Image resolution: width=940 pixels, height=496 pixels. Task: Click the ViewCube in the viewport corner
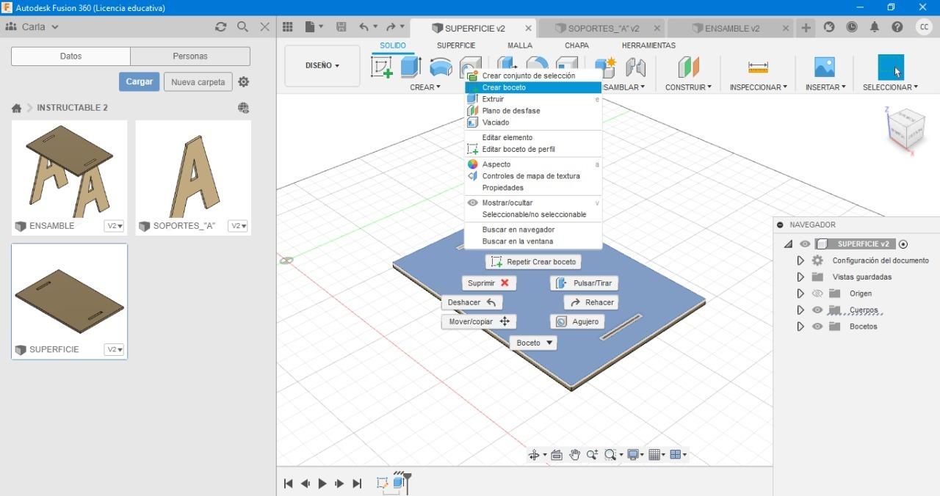click(x=905, y=130)
